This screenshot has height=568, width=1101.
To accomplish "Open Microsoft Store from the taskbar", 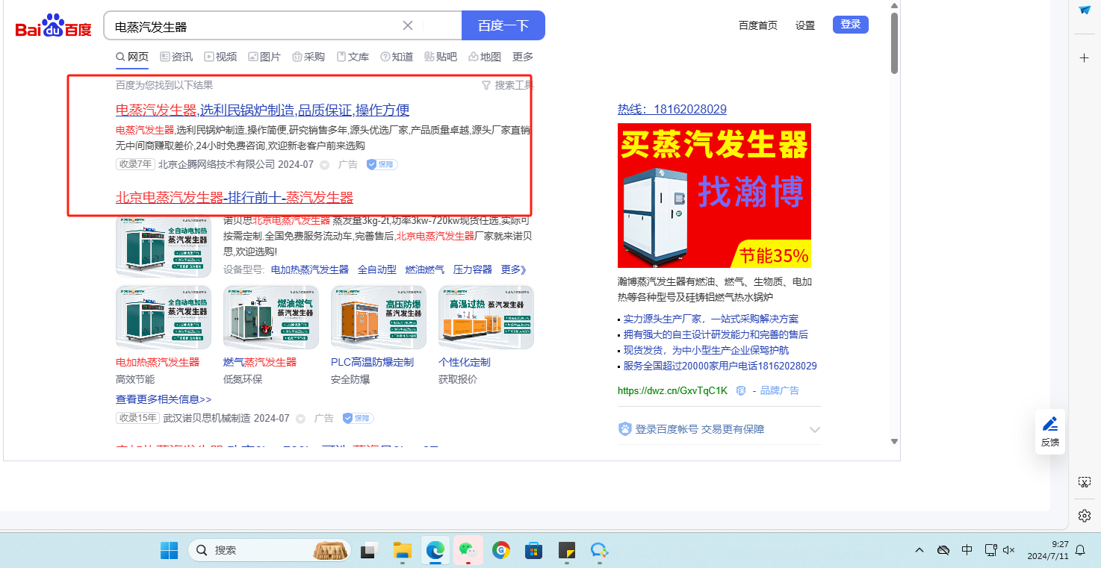I will click(533, 550).
